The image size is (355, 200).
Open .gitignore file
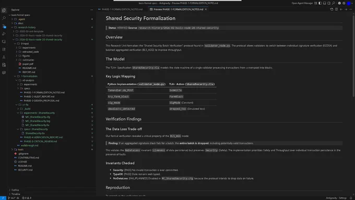23,154
